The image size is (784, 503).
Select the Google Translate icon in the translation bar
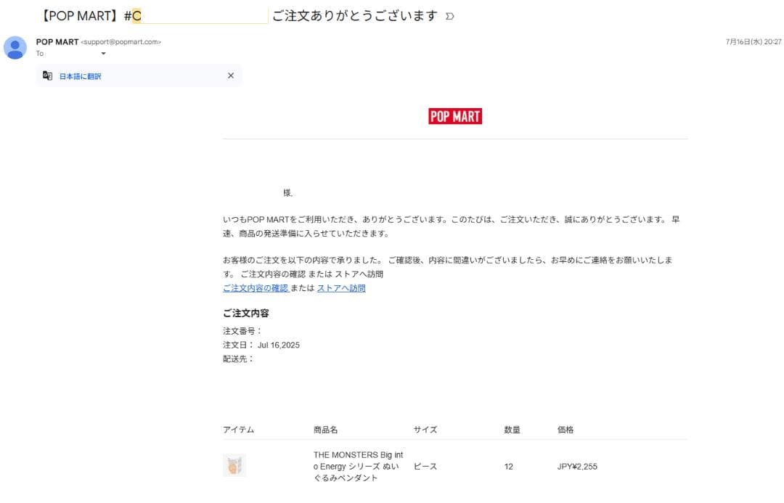pyautogui.click(x=47, y=75)
